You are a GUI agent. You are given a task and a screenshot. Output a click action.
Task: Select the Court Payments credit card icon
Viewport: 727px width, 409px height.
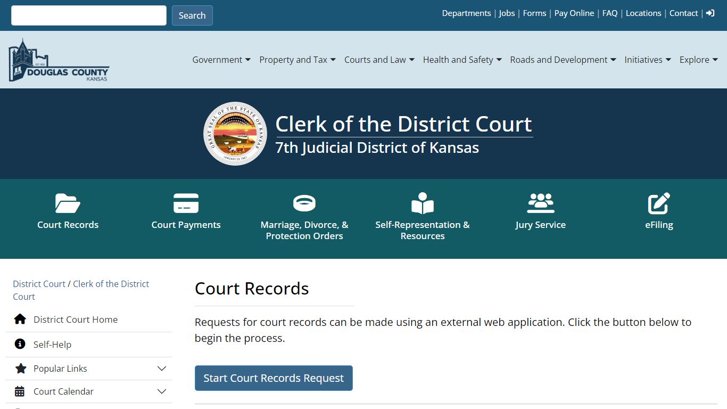pyautogui.click(x=186, y=203)
